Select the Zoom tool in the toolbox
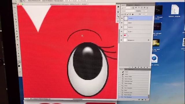185x104 pixels. [19, 62]
